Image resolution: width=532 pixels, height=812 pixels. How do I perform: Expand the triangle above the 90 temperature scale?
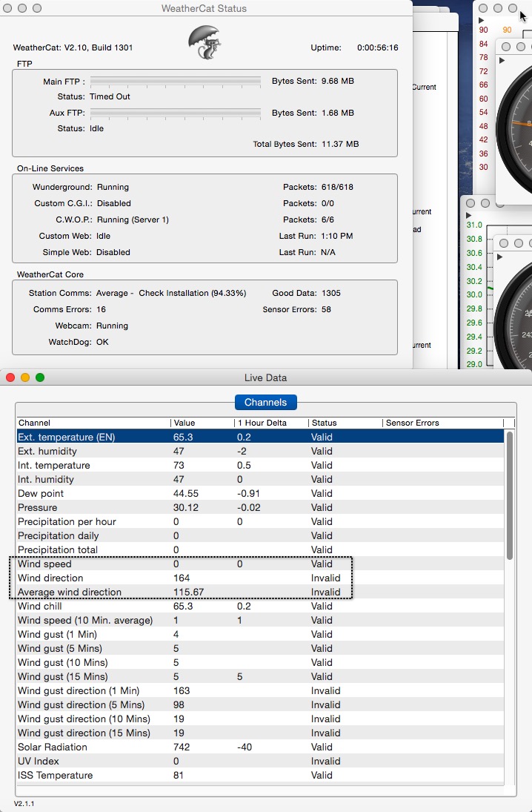(x=482, y=21)
